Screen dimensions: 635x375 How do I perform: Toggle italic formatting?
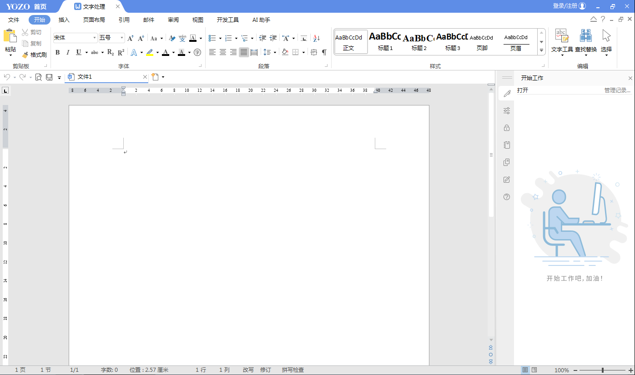point(68,52)
